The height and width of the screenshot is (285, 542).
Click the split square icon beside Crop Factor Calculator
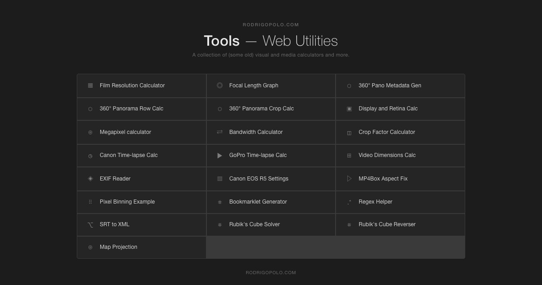[349, 133]
